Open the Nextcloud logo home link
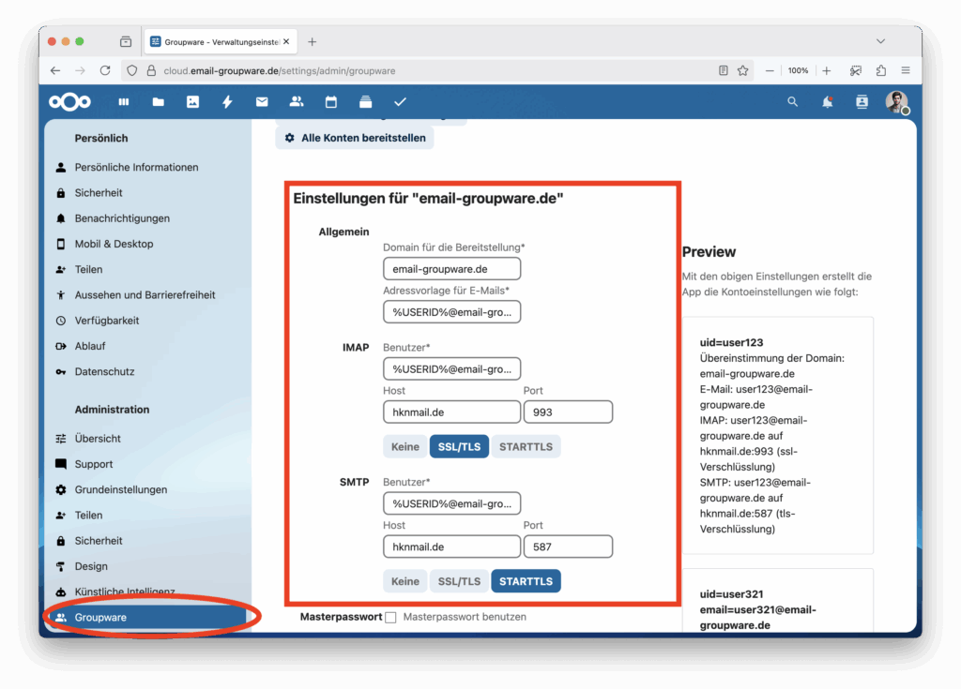Image resolution: width=961 pixels, height=689 pixels. (69, 101)
